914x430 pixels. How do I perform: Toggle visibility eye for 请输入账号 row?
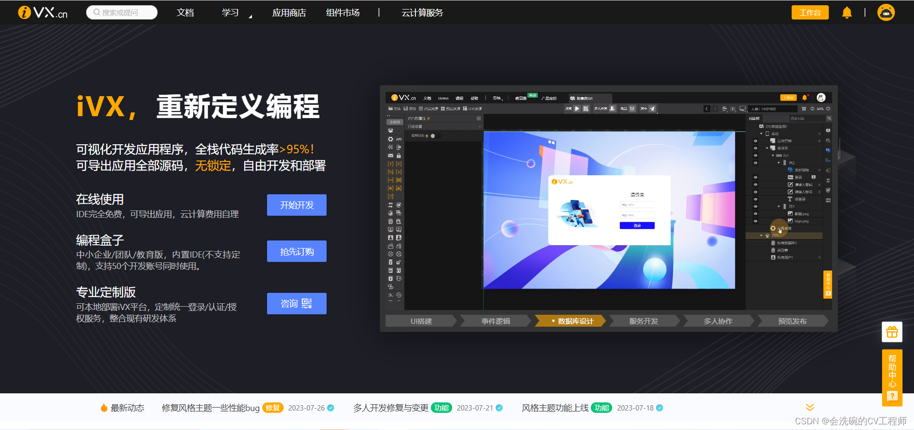pyautogui.click(x=755, y=192)
